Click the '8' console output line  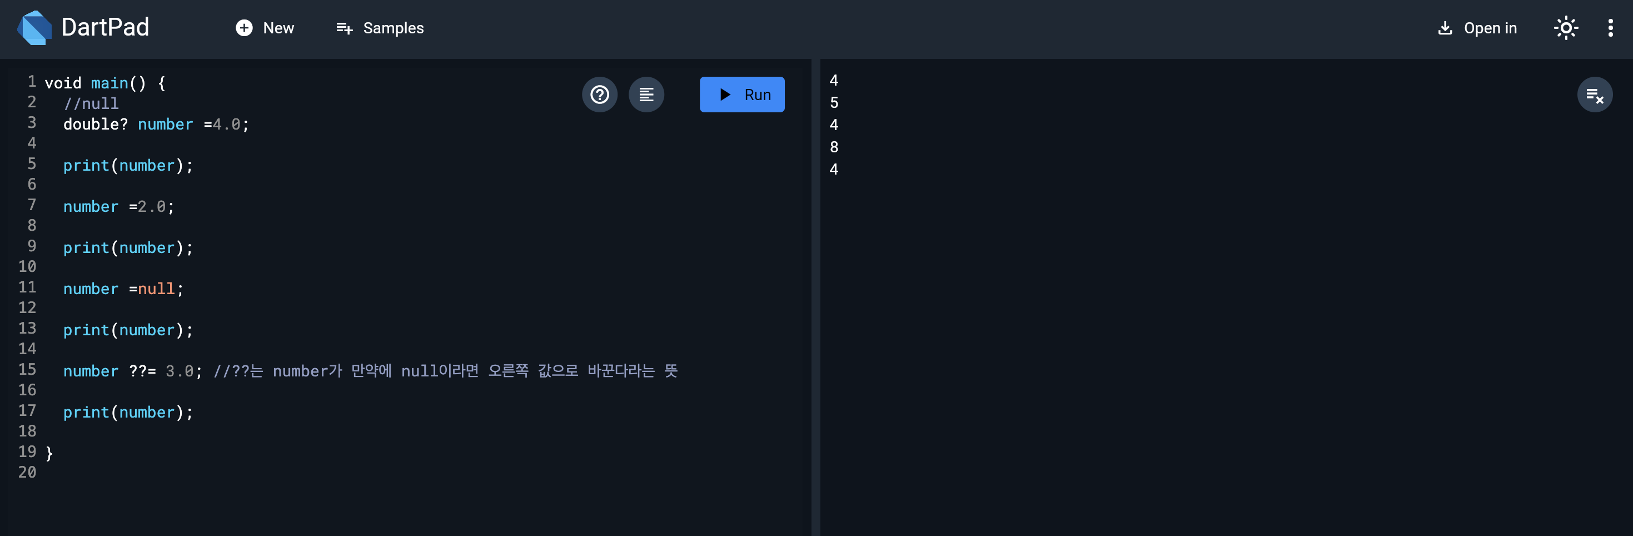(834, 147)
